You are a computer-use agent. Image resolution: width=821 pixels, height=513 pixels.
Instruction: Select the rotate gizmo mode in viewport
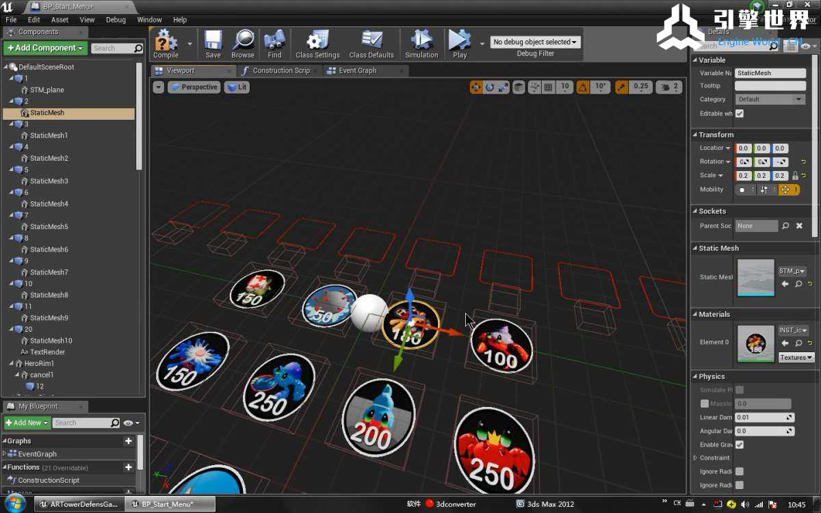[490, 87]
